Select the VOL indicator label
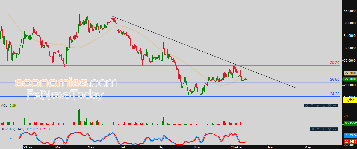 click(x=4, y=106)
